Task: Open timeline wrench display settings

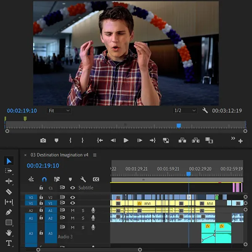Action: (83, 179)
